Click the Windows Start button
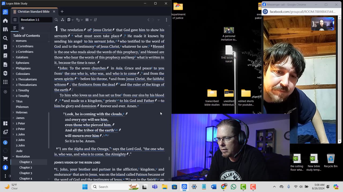This screenshot has width=343, height=192. (x=85, y=187)
